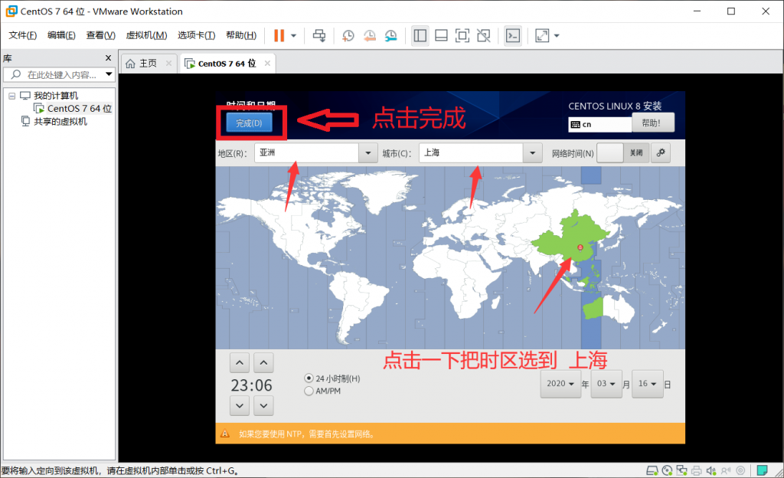Screen dimensions: 784x478
Task: Click the CD/DVD drive status icon
Action: tap(667, 470)
